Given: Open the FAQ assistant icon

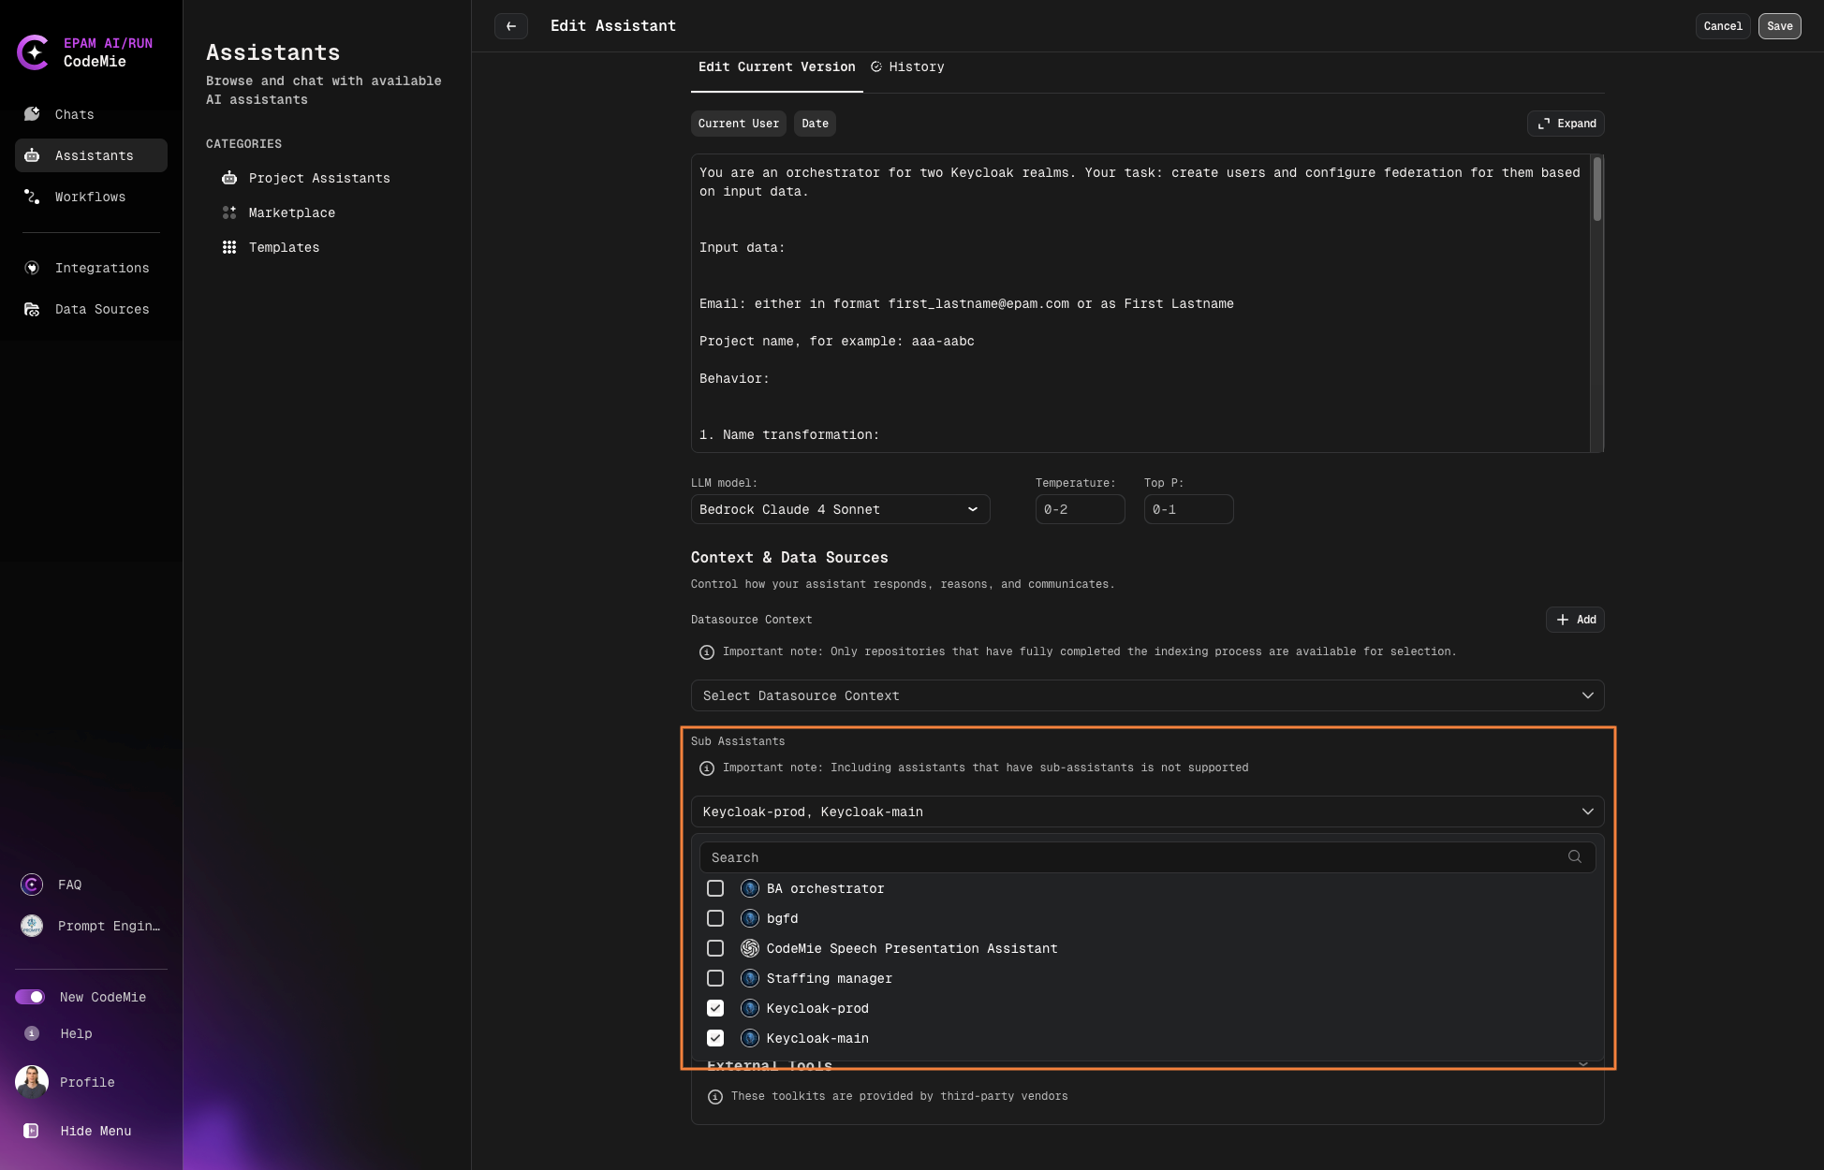Looking at the screenshot, I should pos(32,885).
